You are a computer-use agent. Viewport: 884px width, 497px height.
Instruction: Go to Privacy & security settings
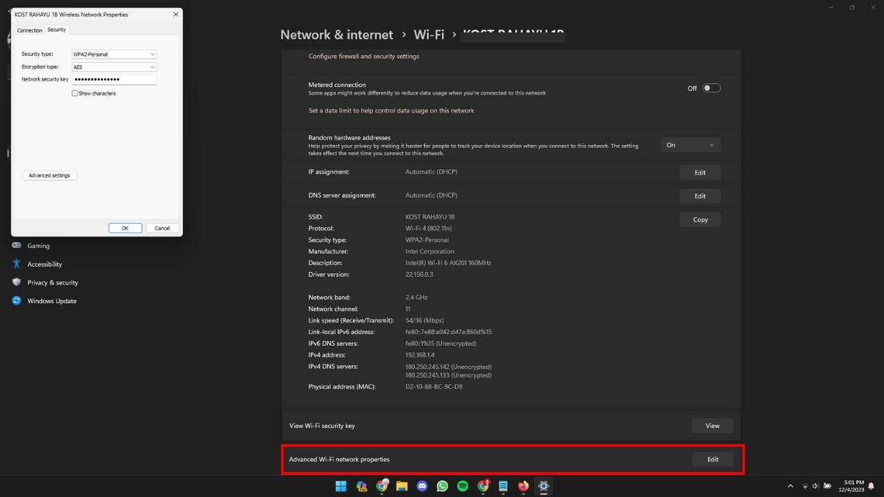[52, 282]
